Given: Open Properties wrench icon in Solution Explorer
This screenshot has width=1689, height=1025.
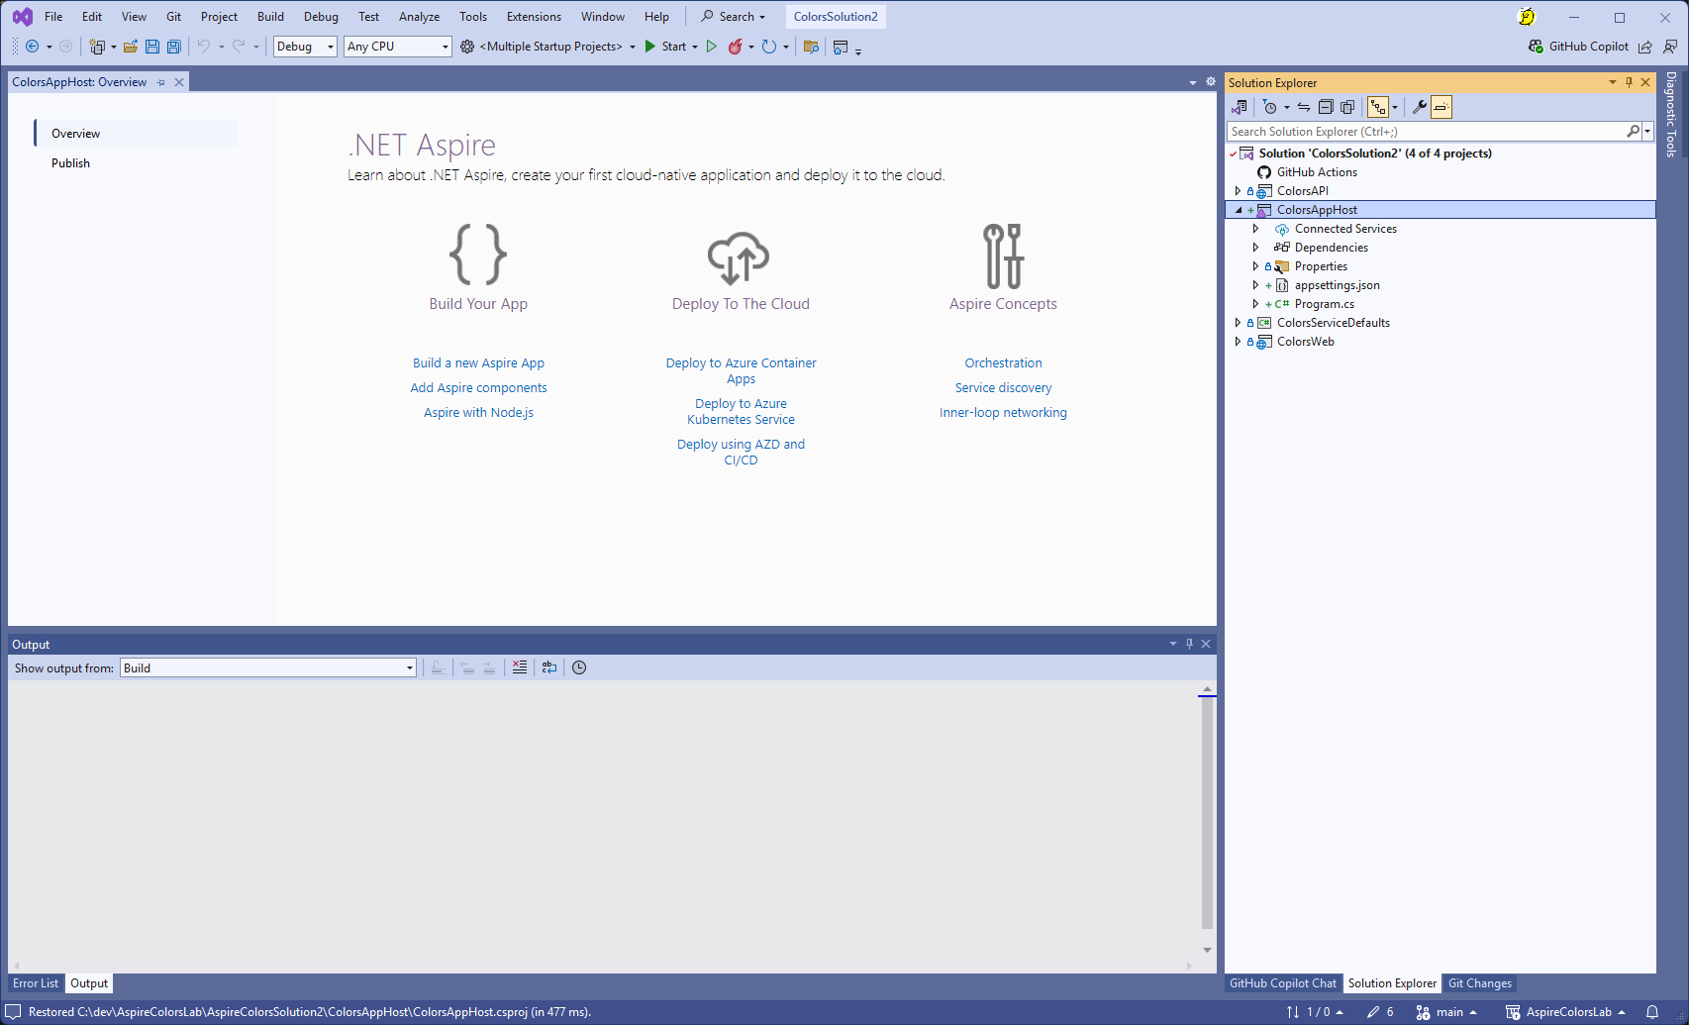Looking at the screenshot, I should point(1419,107).
